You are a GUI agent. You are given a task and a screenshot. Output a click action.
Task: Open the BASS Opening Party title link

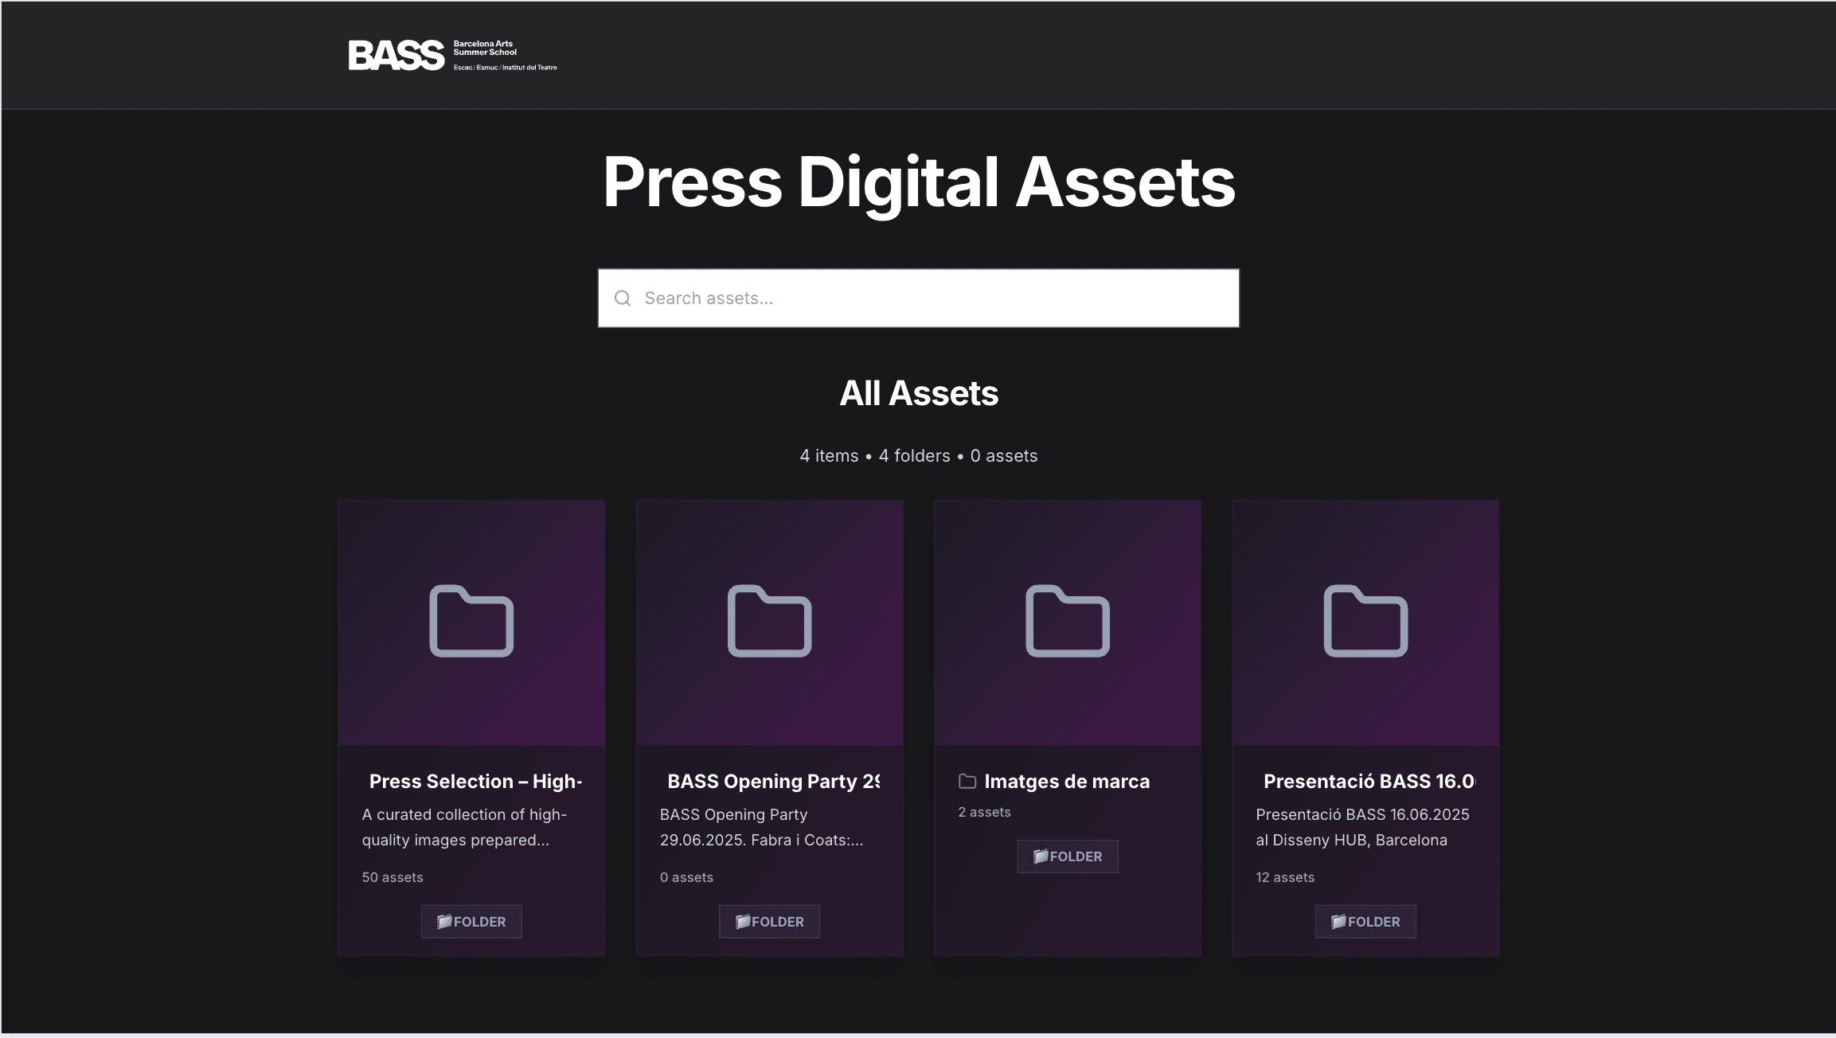773,782
